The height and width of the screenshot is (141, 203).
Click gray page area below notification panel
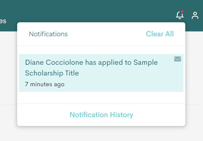pyautogui.click(x=102, y=134)
